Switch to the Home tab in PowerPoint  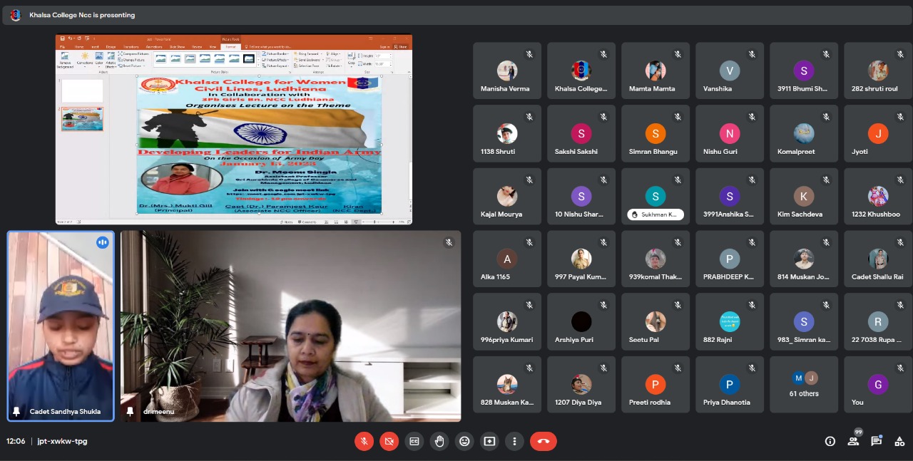pos(79,46)
